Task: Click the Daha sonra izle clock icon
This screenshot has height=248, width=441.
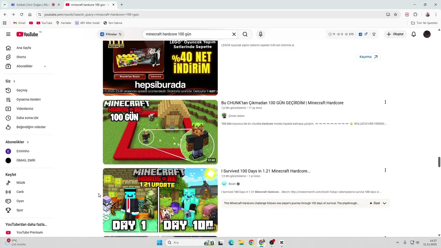Action: point(9,118)
